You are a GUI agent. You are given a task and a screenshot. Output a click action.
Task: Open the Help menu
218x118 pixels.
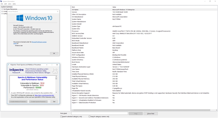[14, 4]
